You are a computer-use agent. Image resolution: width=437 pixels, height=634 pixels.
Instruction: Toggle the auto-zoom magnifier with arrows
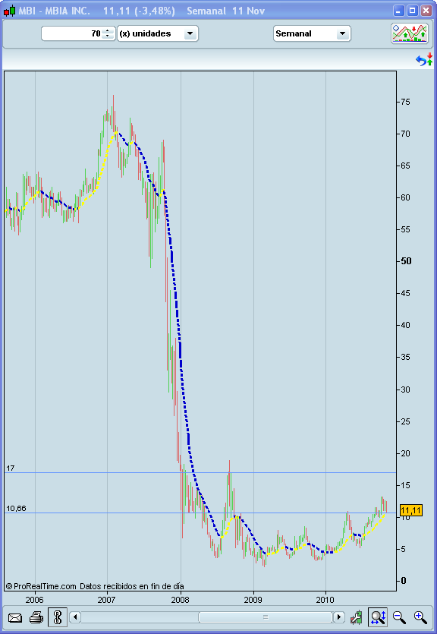378,617
